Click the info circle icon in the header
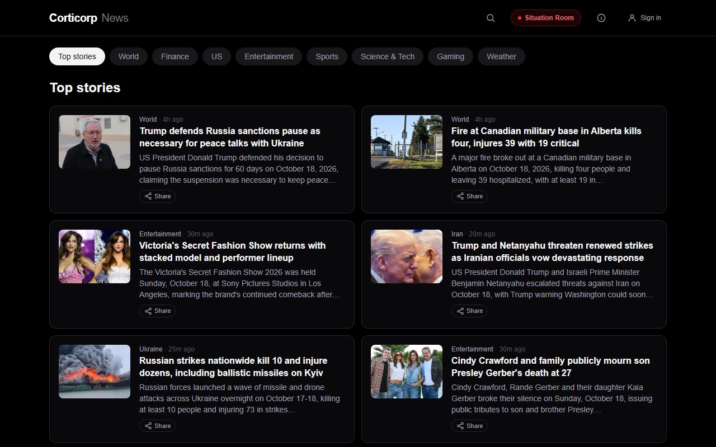This screenshot has width=716, height=447. (x=601, y=18)
